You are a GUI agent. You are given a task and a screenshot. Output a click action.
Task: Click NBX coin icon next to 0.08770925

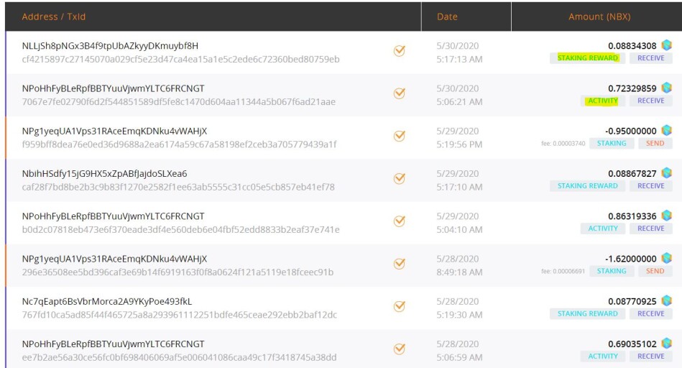pos(666,300)
